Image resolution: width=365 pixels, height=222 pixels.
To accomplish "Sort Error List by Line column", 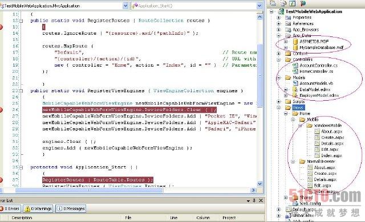I will tap(173, 217).
